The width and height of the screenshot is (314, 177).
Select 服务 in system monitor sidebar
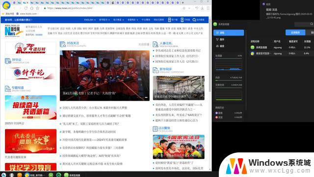tap(229, 39)
